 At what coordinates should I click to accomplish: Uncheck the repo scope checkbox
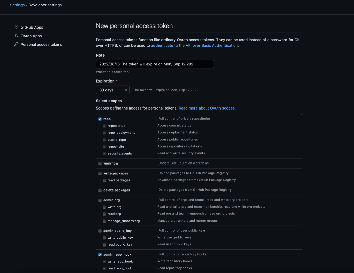click(x=100, y=119)
